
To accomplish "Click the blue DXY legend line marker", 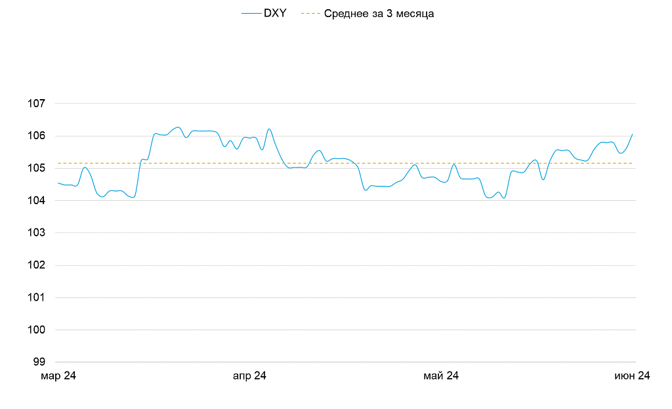I will (251, 13).
